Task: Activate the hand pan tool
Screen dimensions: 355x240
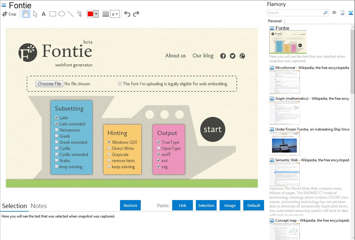Action: [x=26, y=14]
